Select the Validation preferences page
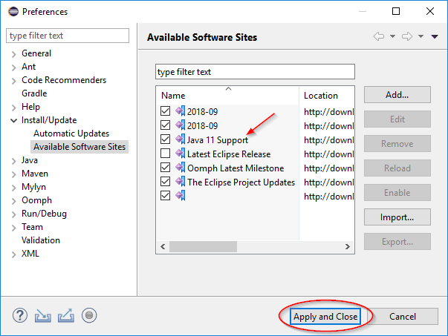The width and height of the screenshot is (448, 336). coord(41,240)
